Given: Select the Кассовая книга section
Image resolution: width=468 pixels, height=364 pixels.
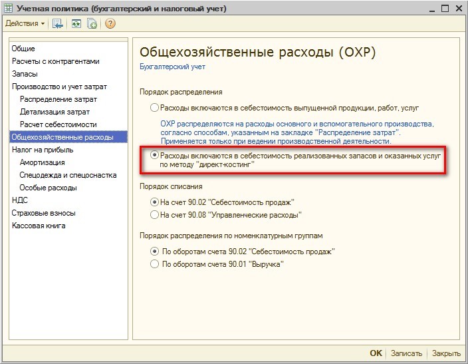Looking at the screenshot, I should (39, 226).
